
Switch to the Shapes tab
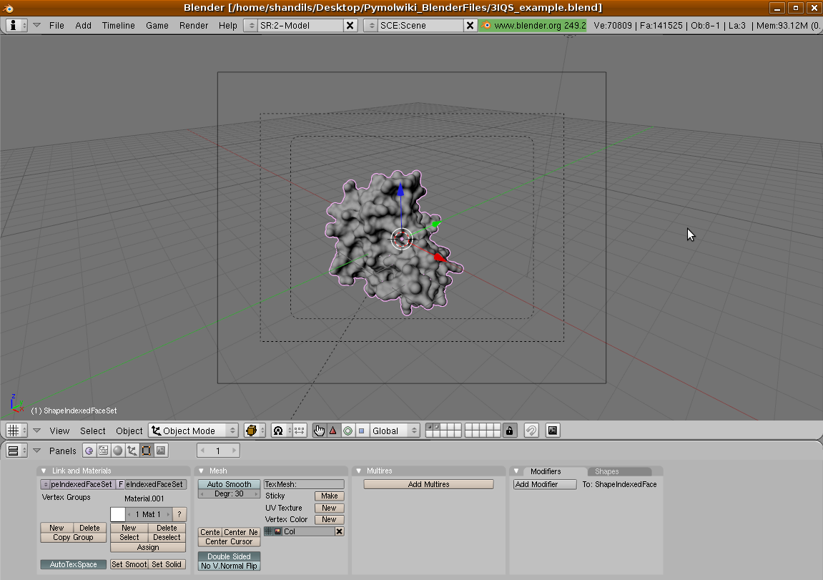tap(607, 471)
